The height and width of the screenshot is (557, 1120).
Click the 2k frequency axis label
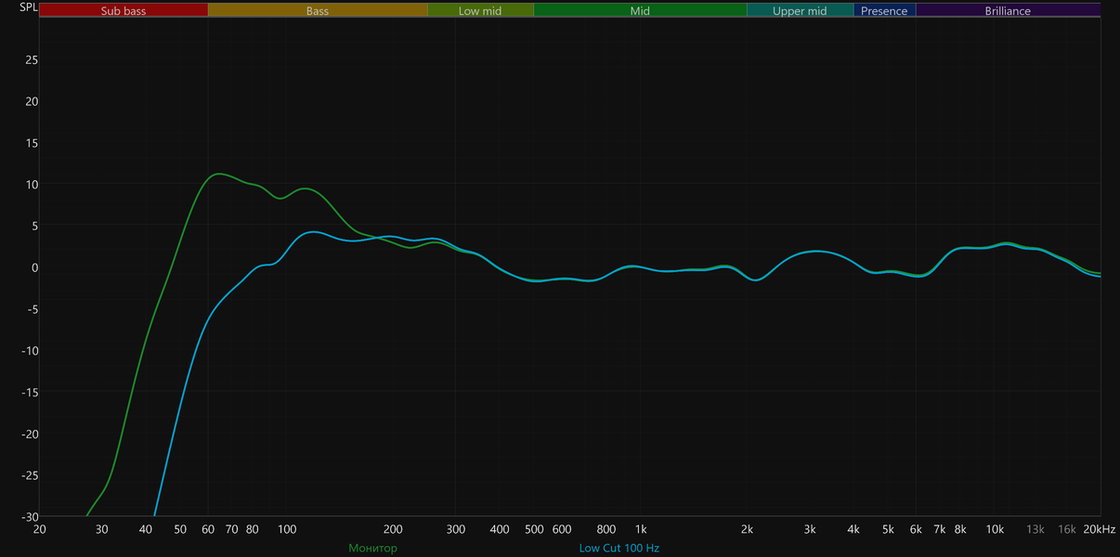click(747, 529)
